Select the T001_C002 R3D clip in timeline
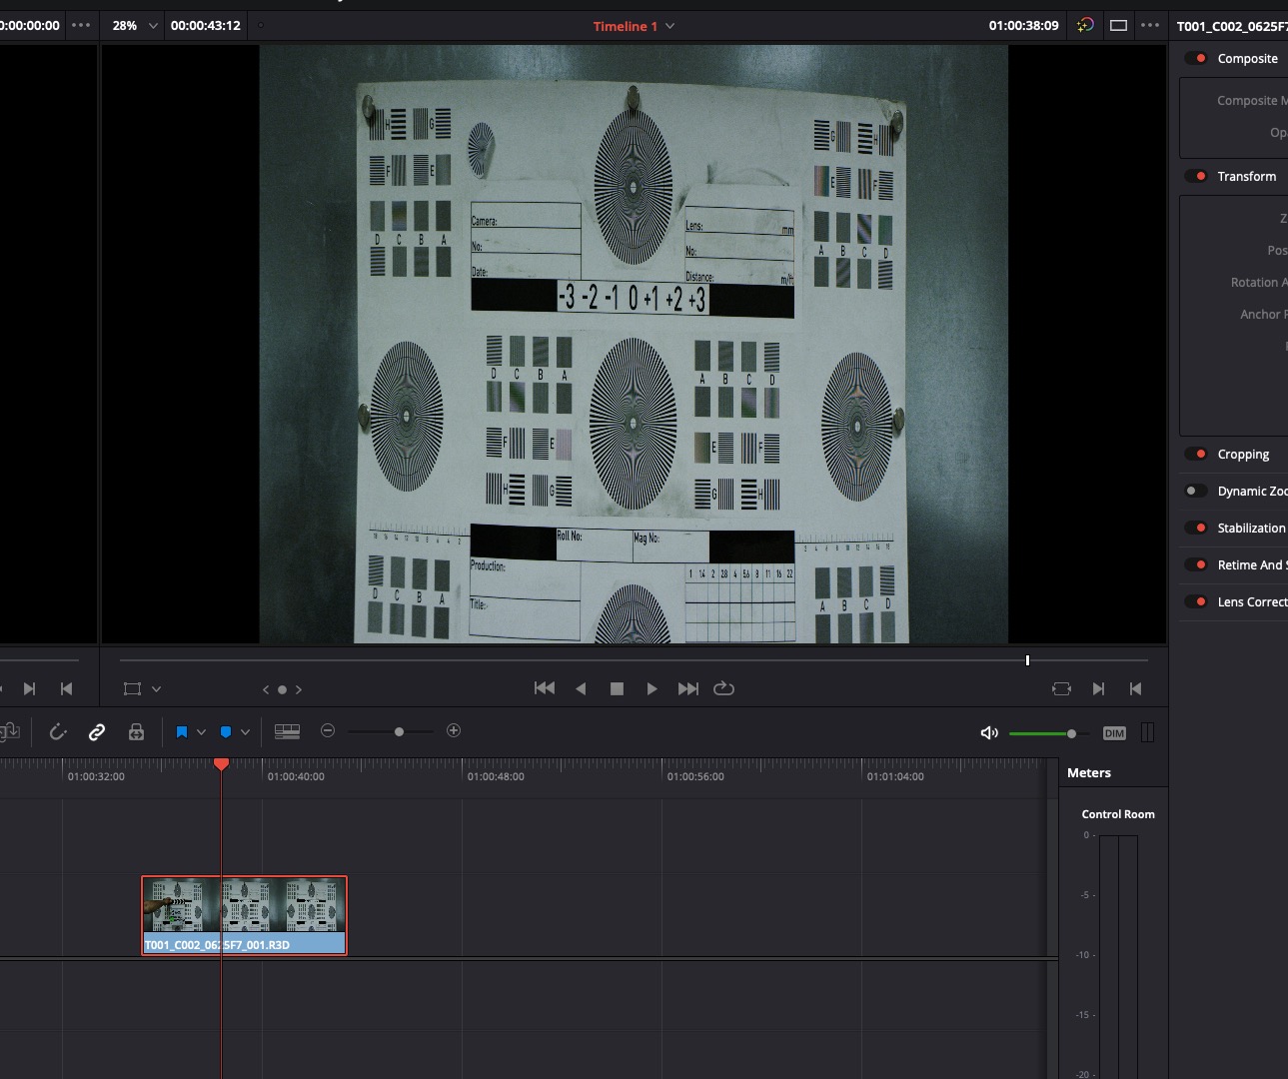Viewport: 1288px width, 1079px height. 244,915
